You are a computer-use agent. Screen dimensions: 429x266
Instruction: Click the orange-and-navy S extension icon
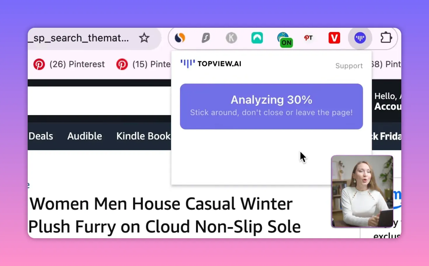pyautogui.click(x=179, y=38)
